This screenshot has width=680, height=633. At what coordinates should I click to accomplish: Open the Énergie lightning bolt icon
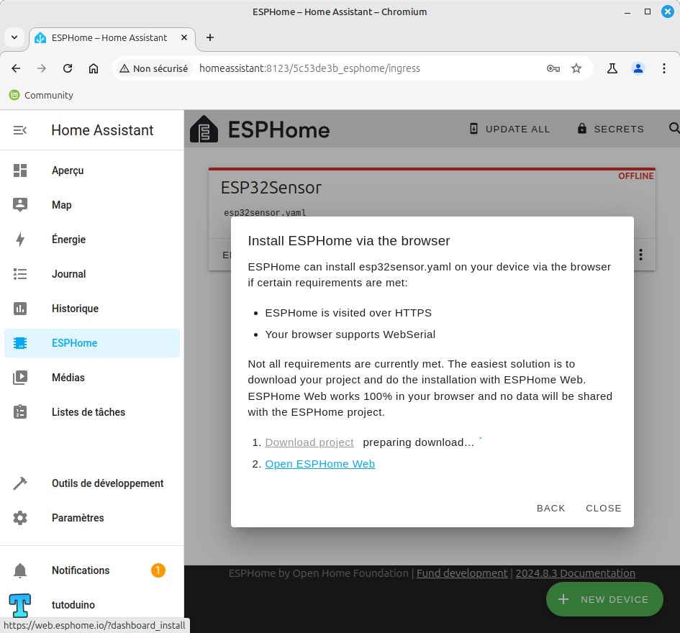(x=20, y=240)
